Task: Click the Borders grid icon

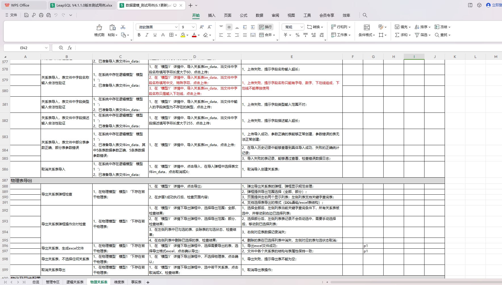Action: pos(171,35)
